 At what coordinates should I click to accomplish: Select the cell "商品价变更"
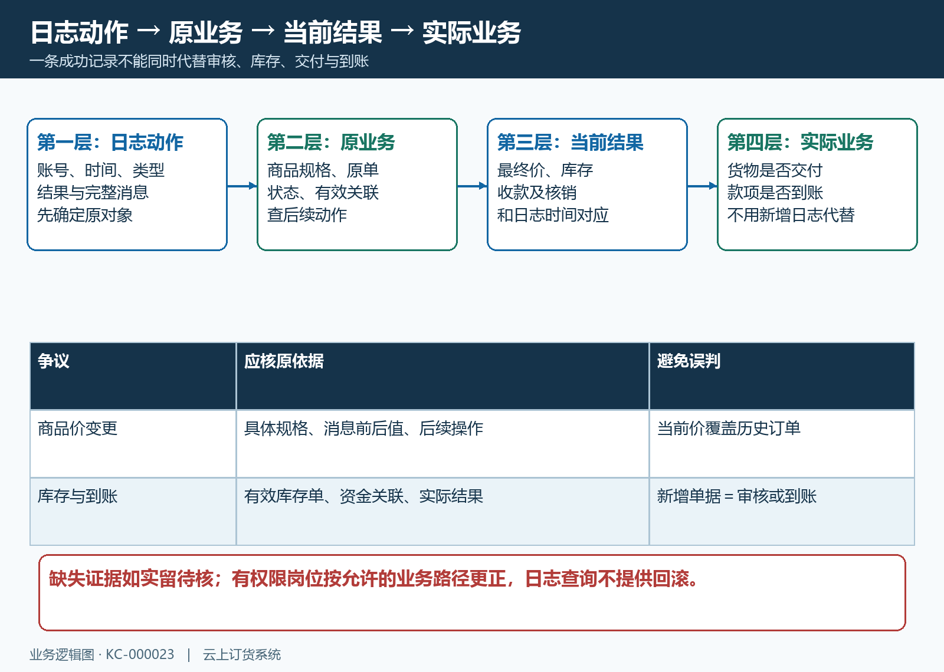133,444
